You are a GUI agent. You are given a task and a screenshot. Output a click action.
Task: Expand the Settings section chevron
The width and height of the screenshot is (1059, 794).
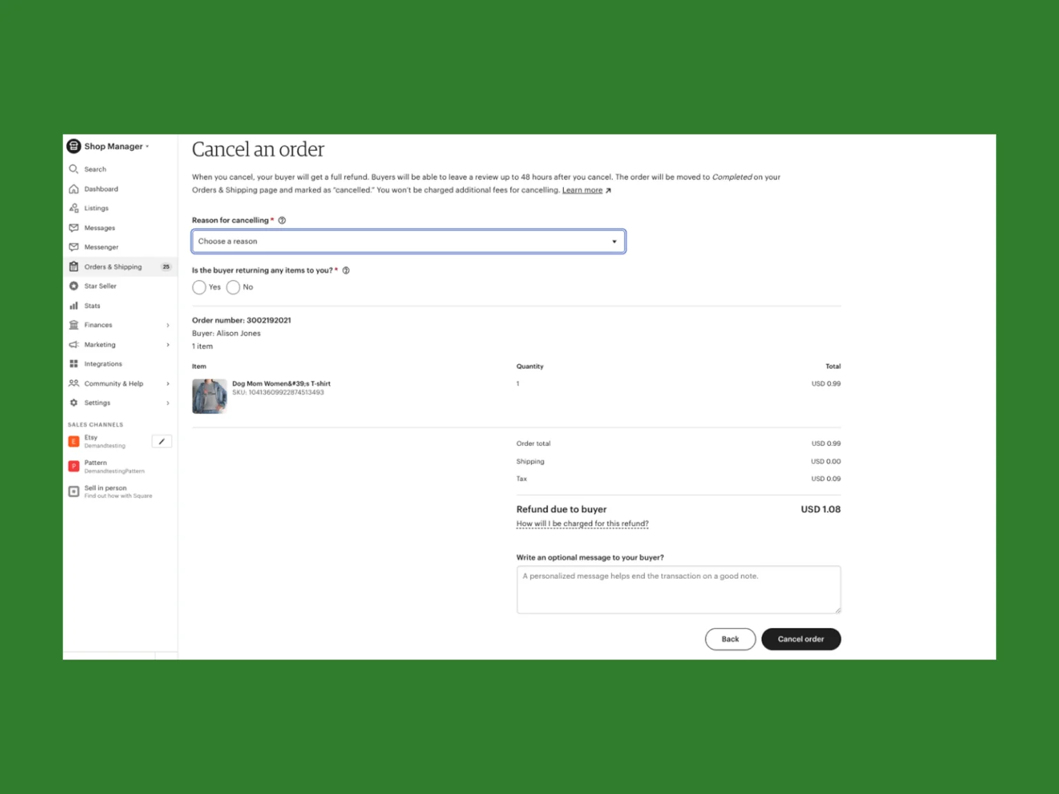pyautogui.click(x=168, y=403)
